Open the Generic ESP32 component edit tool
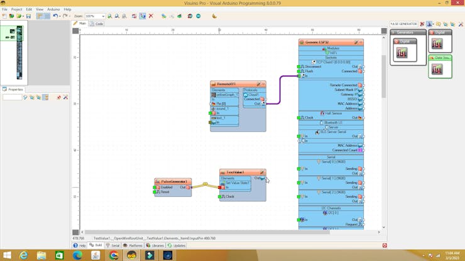 (x=356, y=43)
